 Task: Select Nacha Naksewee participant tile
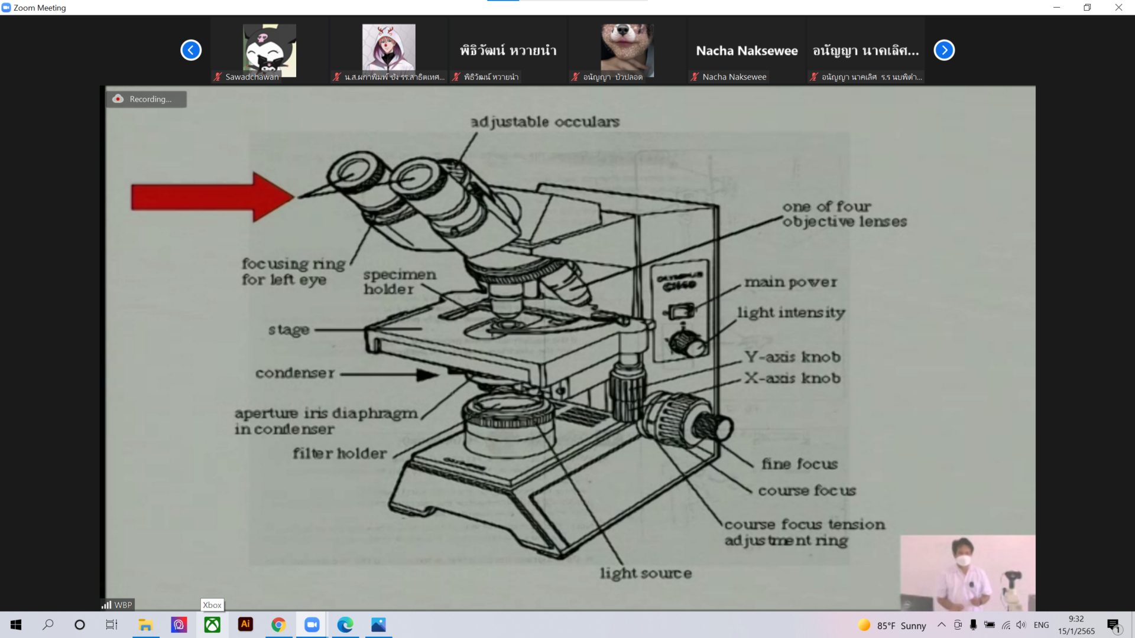[x=746, y=50]
